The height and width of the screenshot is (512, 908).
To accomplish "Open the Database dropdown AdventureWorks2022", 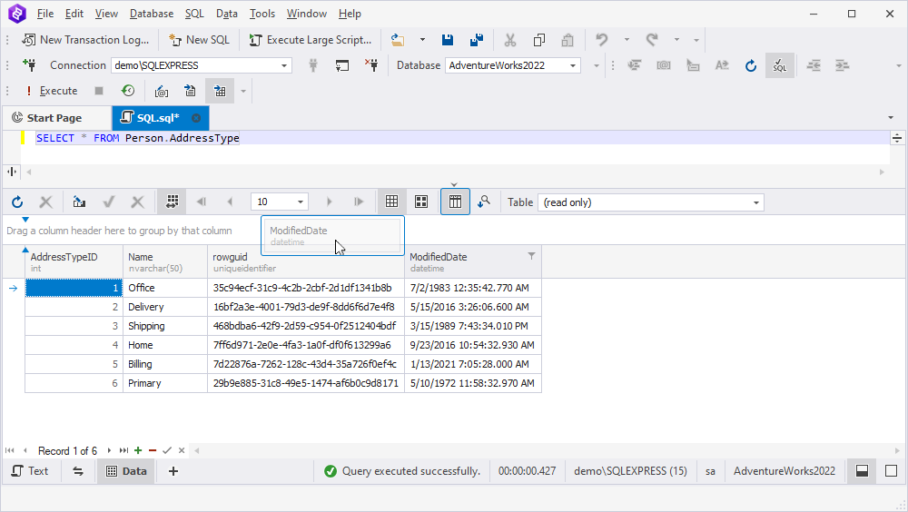I will point(512,65).
